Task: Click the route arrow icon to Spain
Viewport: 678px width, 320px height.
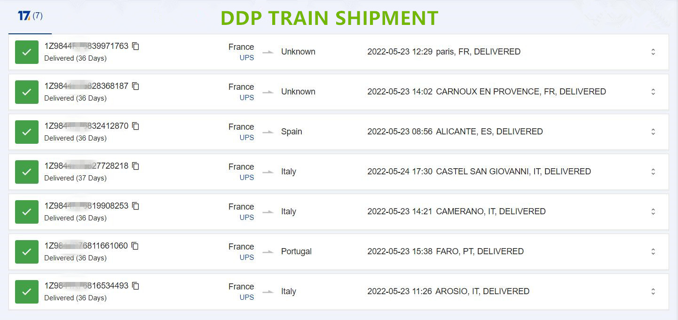Action: coord(268,132)
